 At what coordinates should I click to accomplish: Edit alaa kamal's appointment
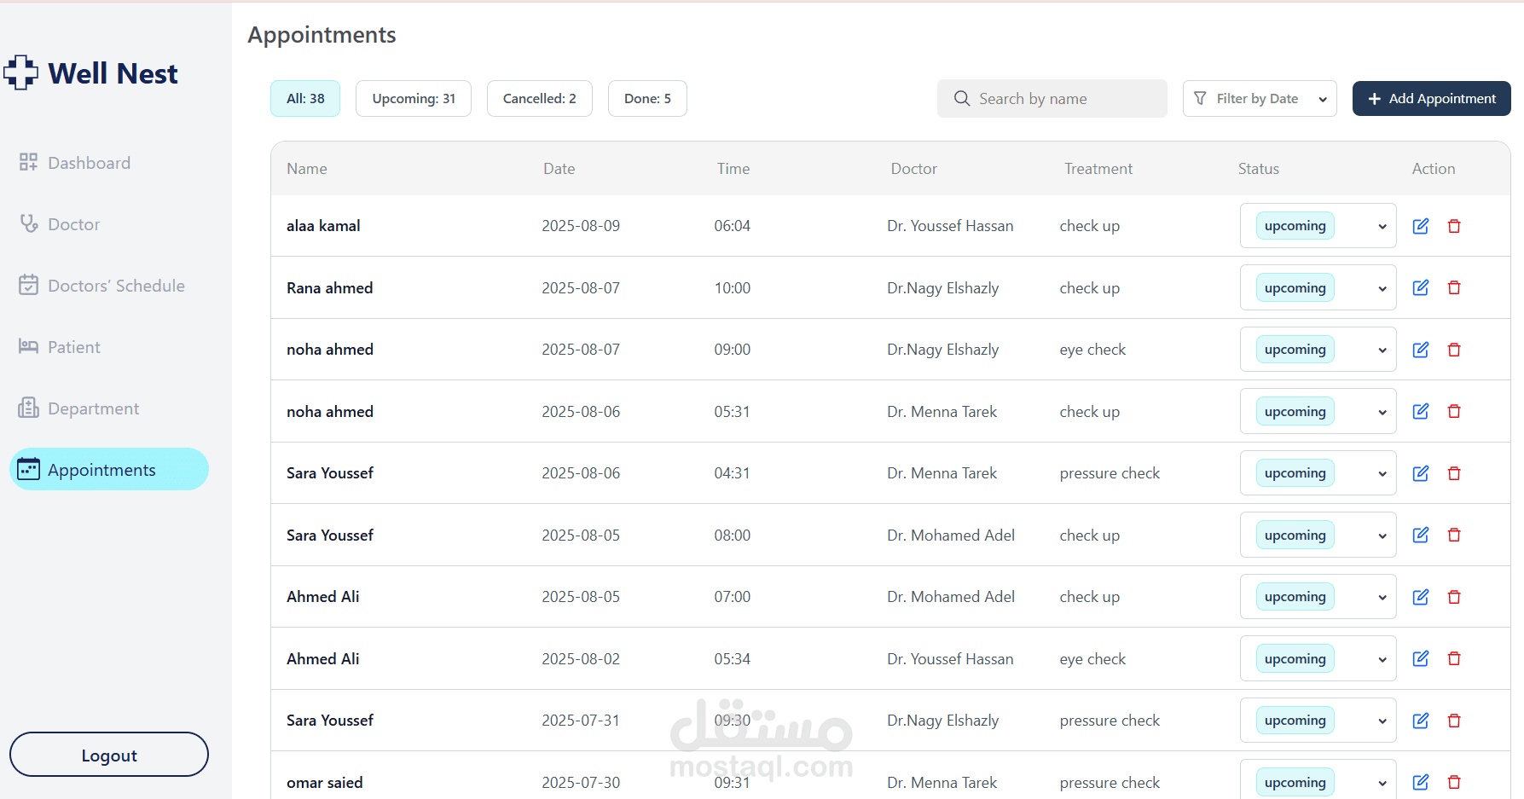[x=1421, y=226]
